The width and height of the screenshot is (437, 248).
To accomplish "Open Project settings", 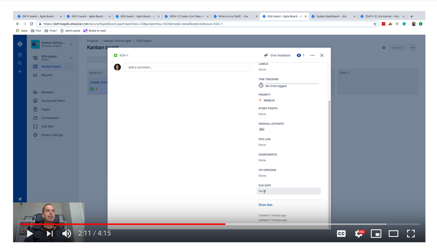I will [x=52, y=135].
